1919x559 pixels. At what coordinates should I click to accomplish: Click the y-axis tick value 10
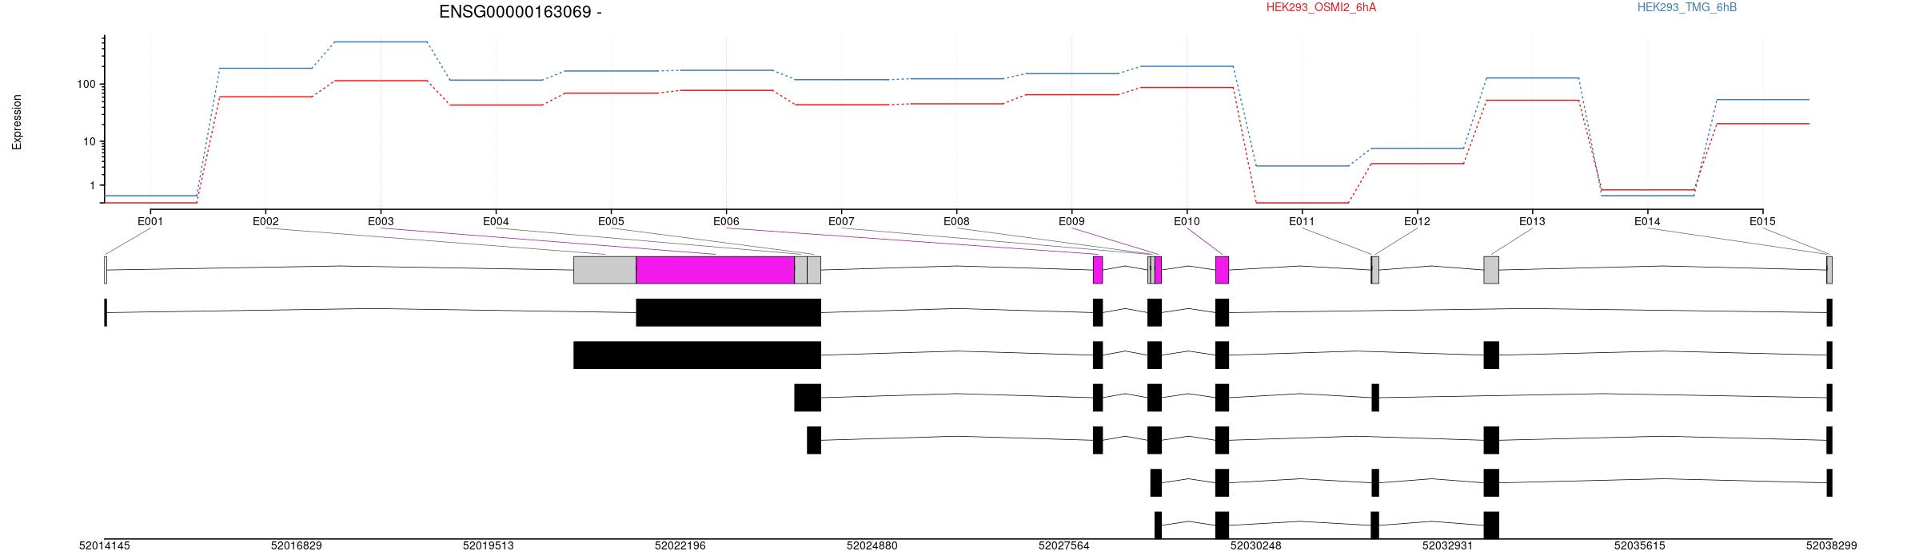pyautogui.click(x=90, y=142)
